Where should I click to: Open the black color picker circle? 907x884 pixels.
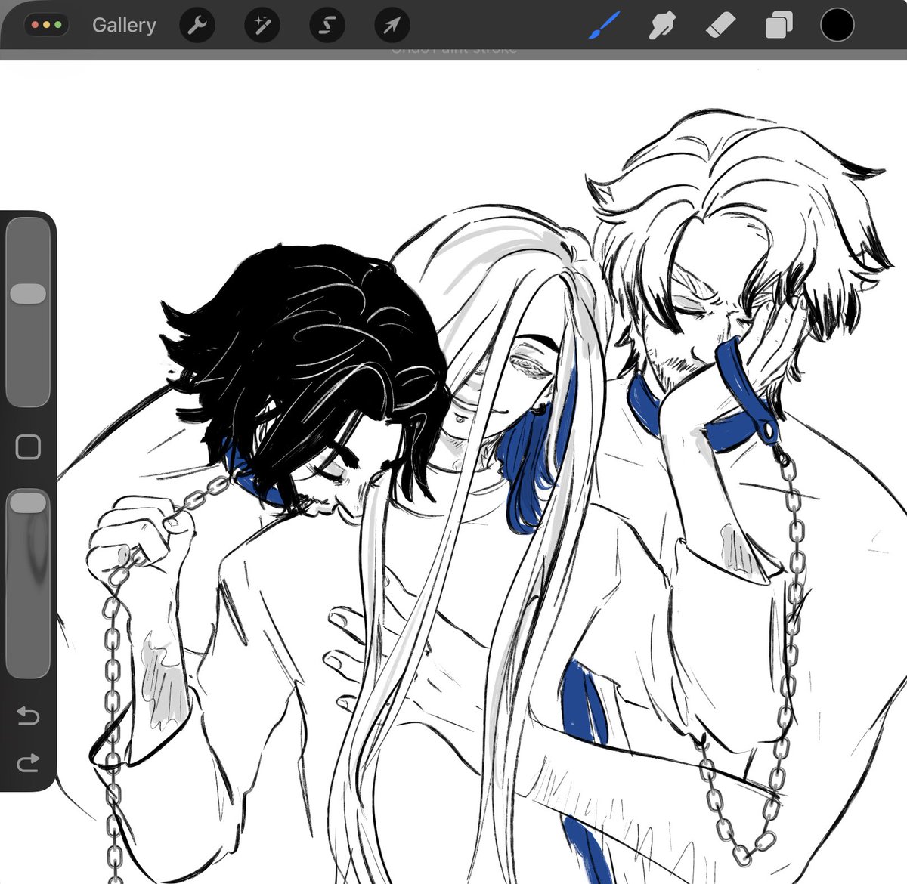coord(837,26)
